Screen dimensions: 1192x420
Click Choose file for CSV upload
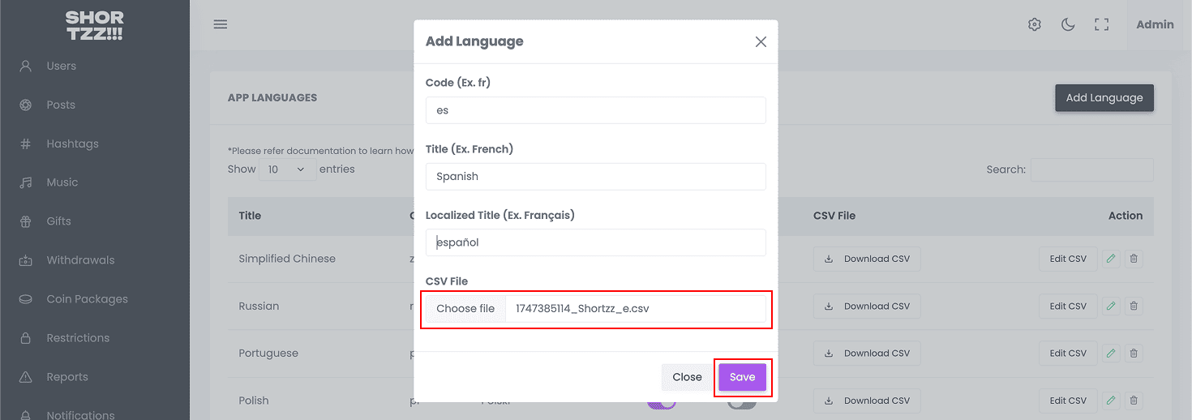pos(465,309)
